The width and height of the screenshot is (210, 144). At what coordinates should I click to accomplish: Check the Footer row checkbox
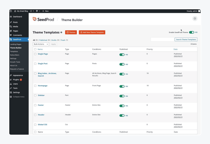coord(35,105)
